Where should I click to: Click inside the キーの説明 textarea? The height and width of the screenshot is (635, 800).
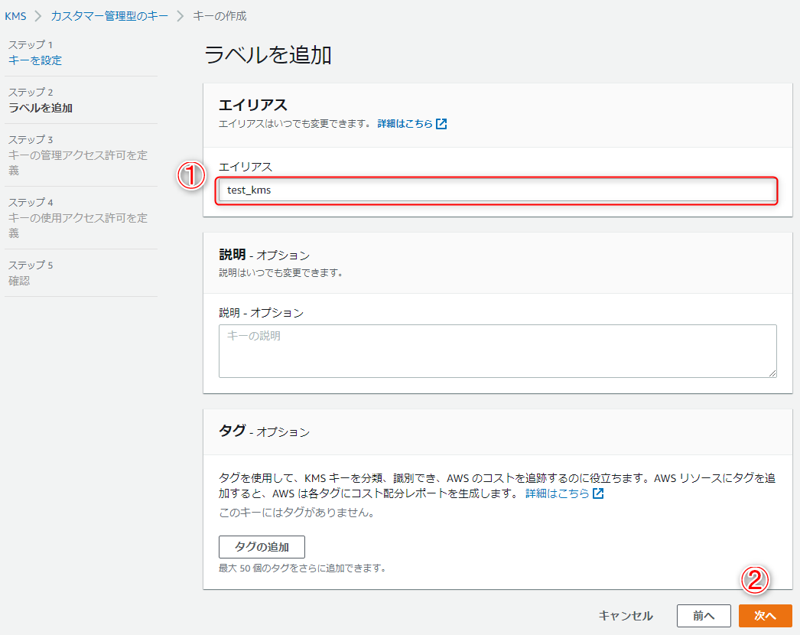pyautogui.click(x=497, y=351)
